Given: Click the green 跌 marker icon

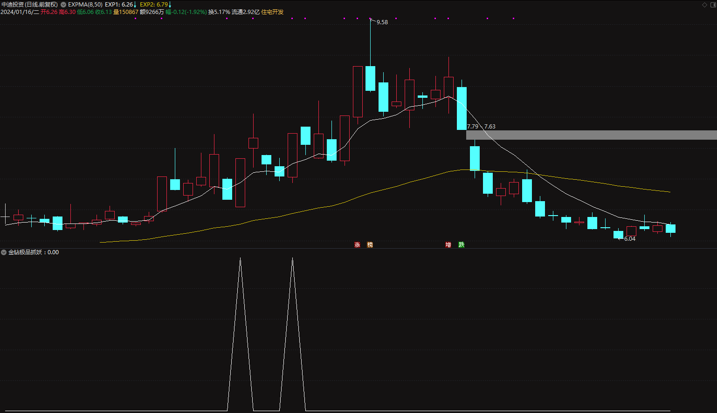Looking at the screenshot, I should [x=461, y=245].
